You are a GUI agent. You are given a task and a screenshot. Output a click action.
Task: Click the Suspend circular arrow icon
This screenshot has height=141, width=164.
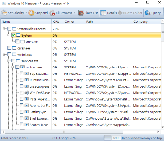[31, 13]
